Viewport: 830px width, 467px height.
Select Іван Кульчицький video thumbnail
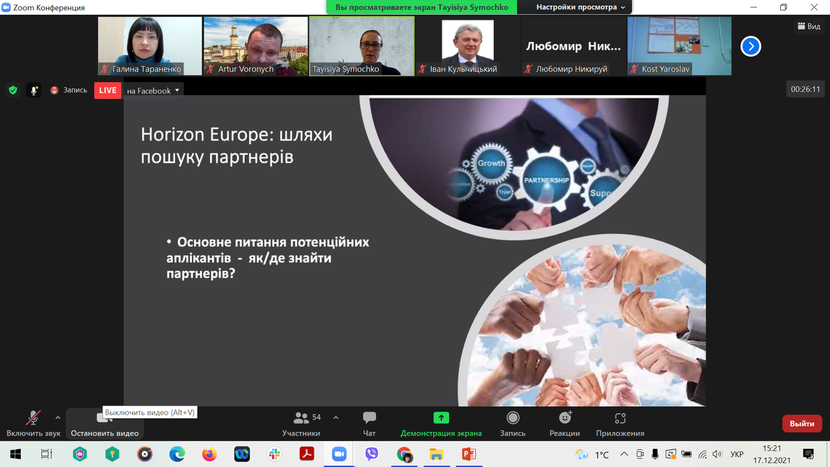468,46
